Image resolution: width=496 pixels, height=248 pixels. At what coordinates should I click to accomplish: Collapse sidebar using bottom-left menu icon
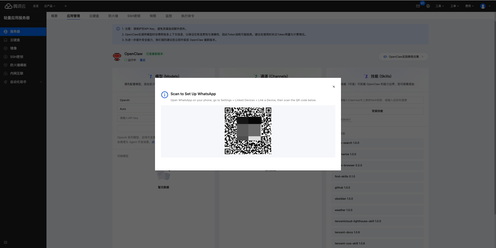[x=5, y=242]
